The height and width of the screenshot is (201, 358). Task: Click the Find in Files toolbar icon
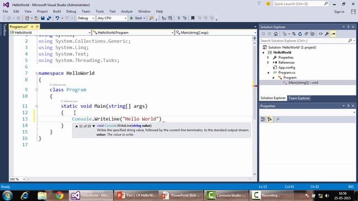pyautogui.click(x=151, y=18)
